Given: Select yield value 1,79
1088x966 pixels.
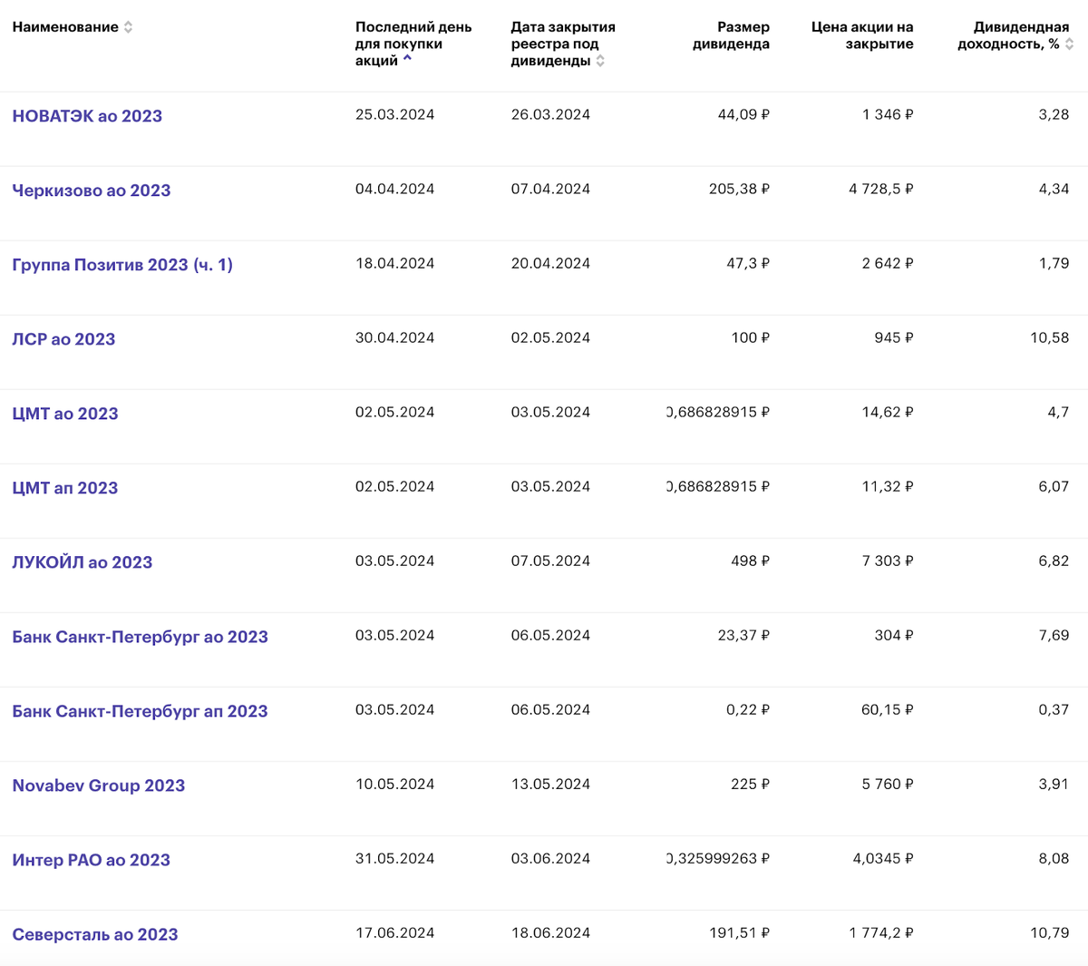Looking at the screenshot, I should (1054, 263).
